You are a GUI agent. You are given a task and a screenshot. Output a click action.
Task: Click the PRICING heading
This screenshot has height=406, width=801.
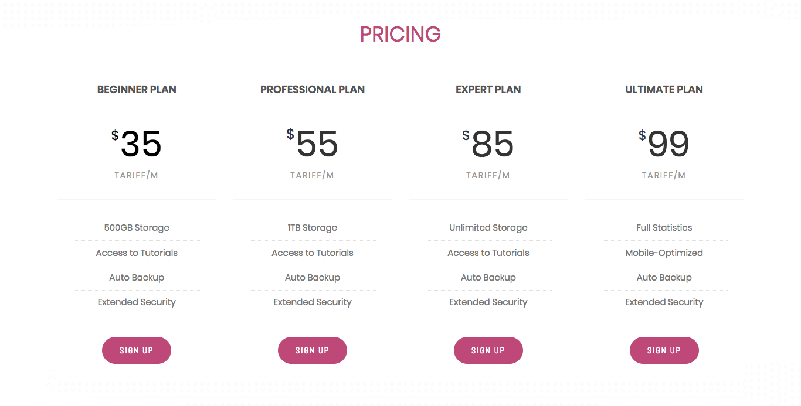[400, 35]
